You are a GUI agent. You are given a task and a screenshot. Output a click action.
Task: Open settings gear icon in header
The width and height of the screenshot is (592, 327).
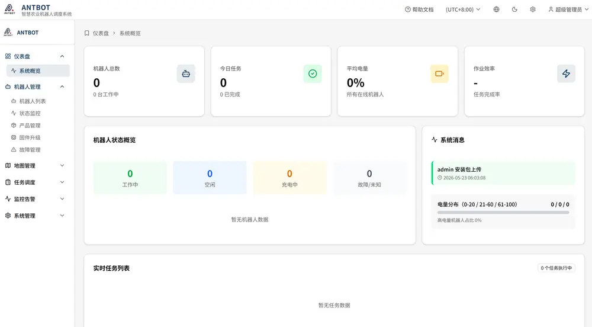pos(532,9)
